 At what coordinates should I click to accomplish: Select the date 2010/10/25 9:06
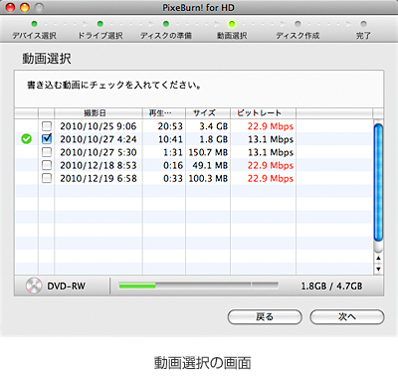(99, 126)
